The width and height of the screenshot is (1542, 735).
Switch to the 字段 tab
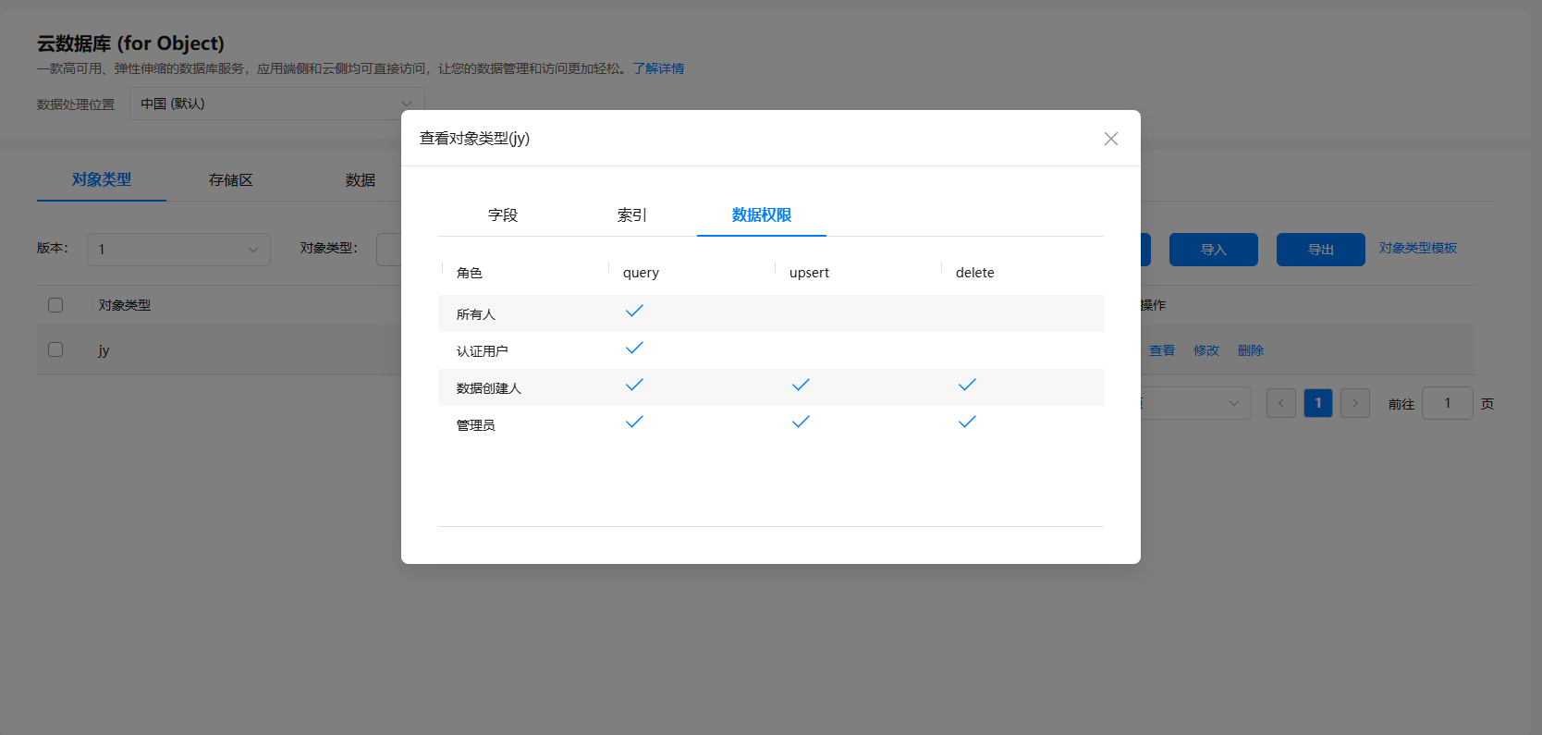click(x=503, y=215)
